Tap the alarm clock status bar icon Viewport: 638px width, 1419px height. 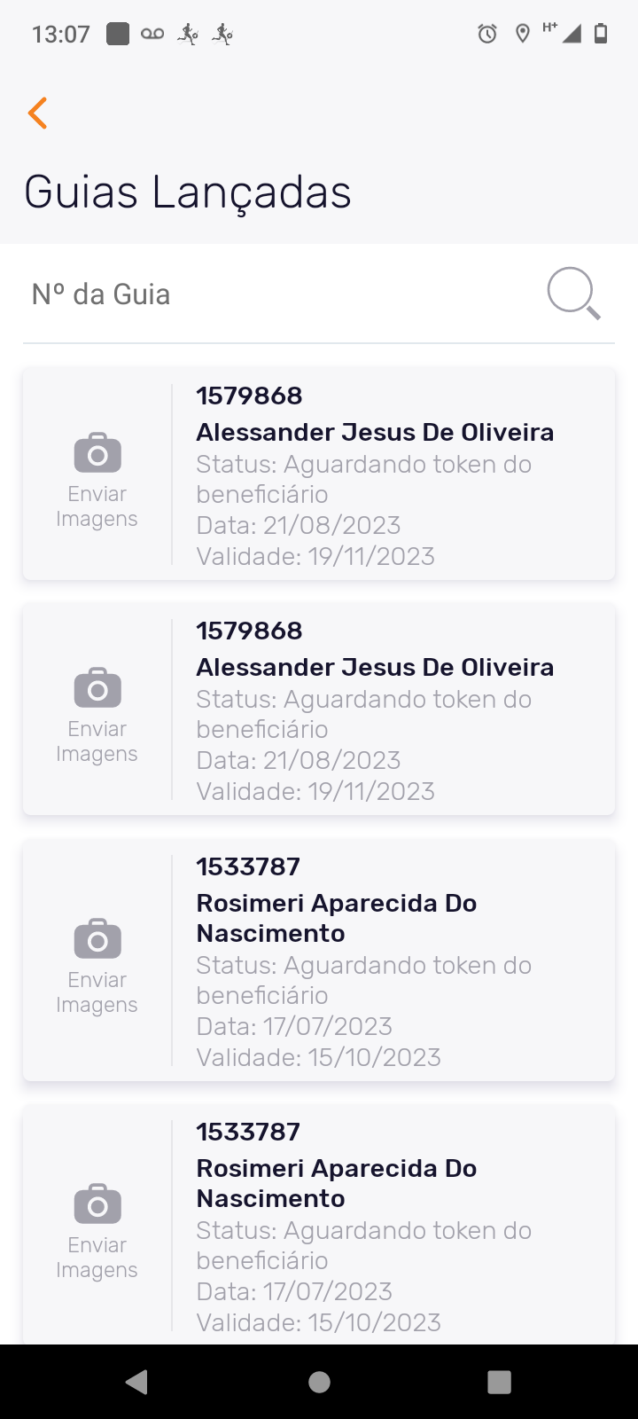487,35
